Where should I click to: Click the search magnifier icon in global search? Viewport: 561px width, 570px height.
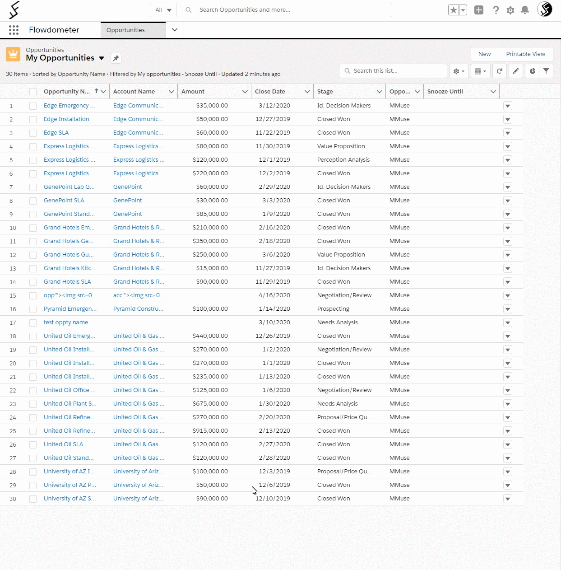[x=189, y=10]
